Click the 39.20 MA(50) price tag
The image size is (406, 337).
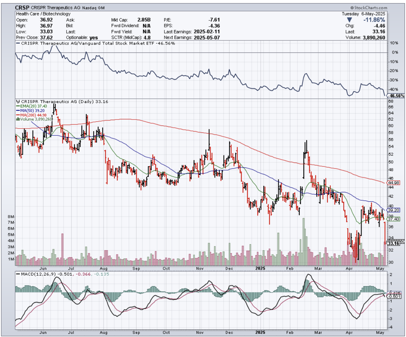394,210
